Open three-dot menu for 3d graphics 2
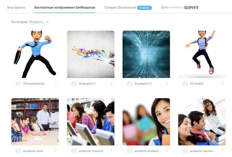Screen dimensions: 232x157 coord(167,83)
